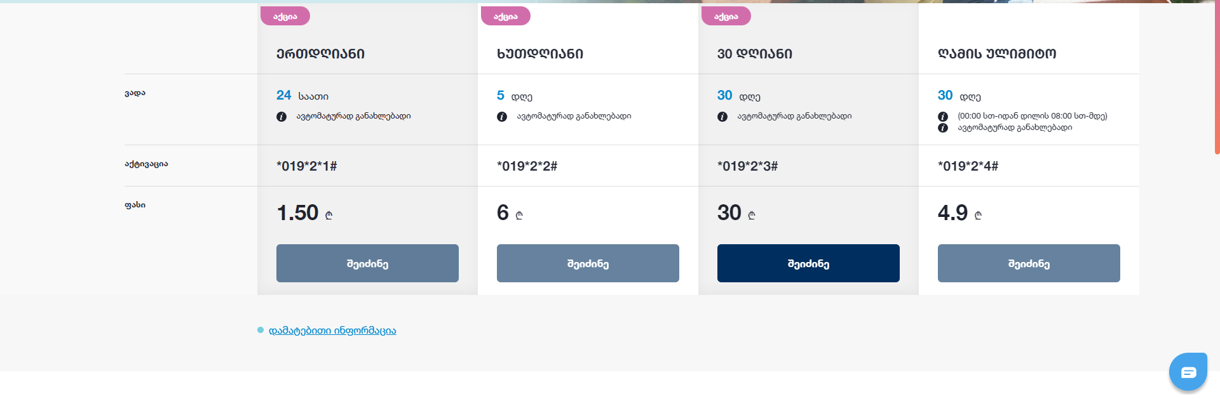Click info icon under 24 საათი
The image size is (1220, 399).
coord(281,117)
